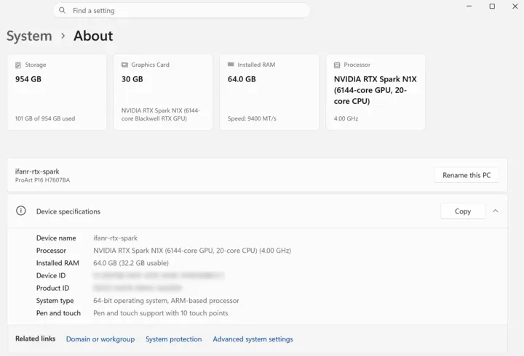Screen dimensions: 524x356
Task: Open the Graphics Card 30 GB card
Action: coord(163,92)
